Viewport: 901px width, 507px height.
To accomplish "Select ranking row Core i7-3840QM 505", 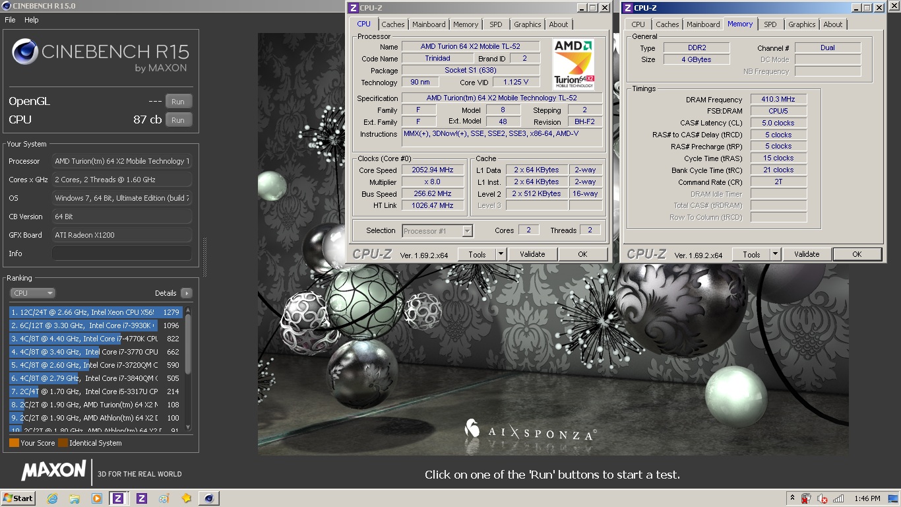I will pyautogui.click(x=96, y=378).
